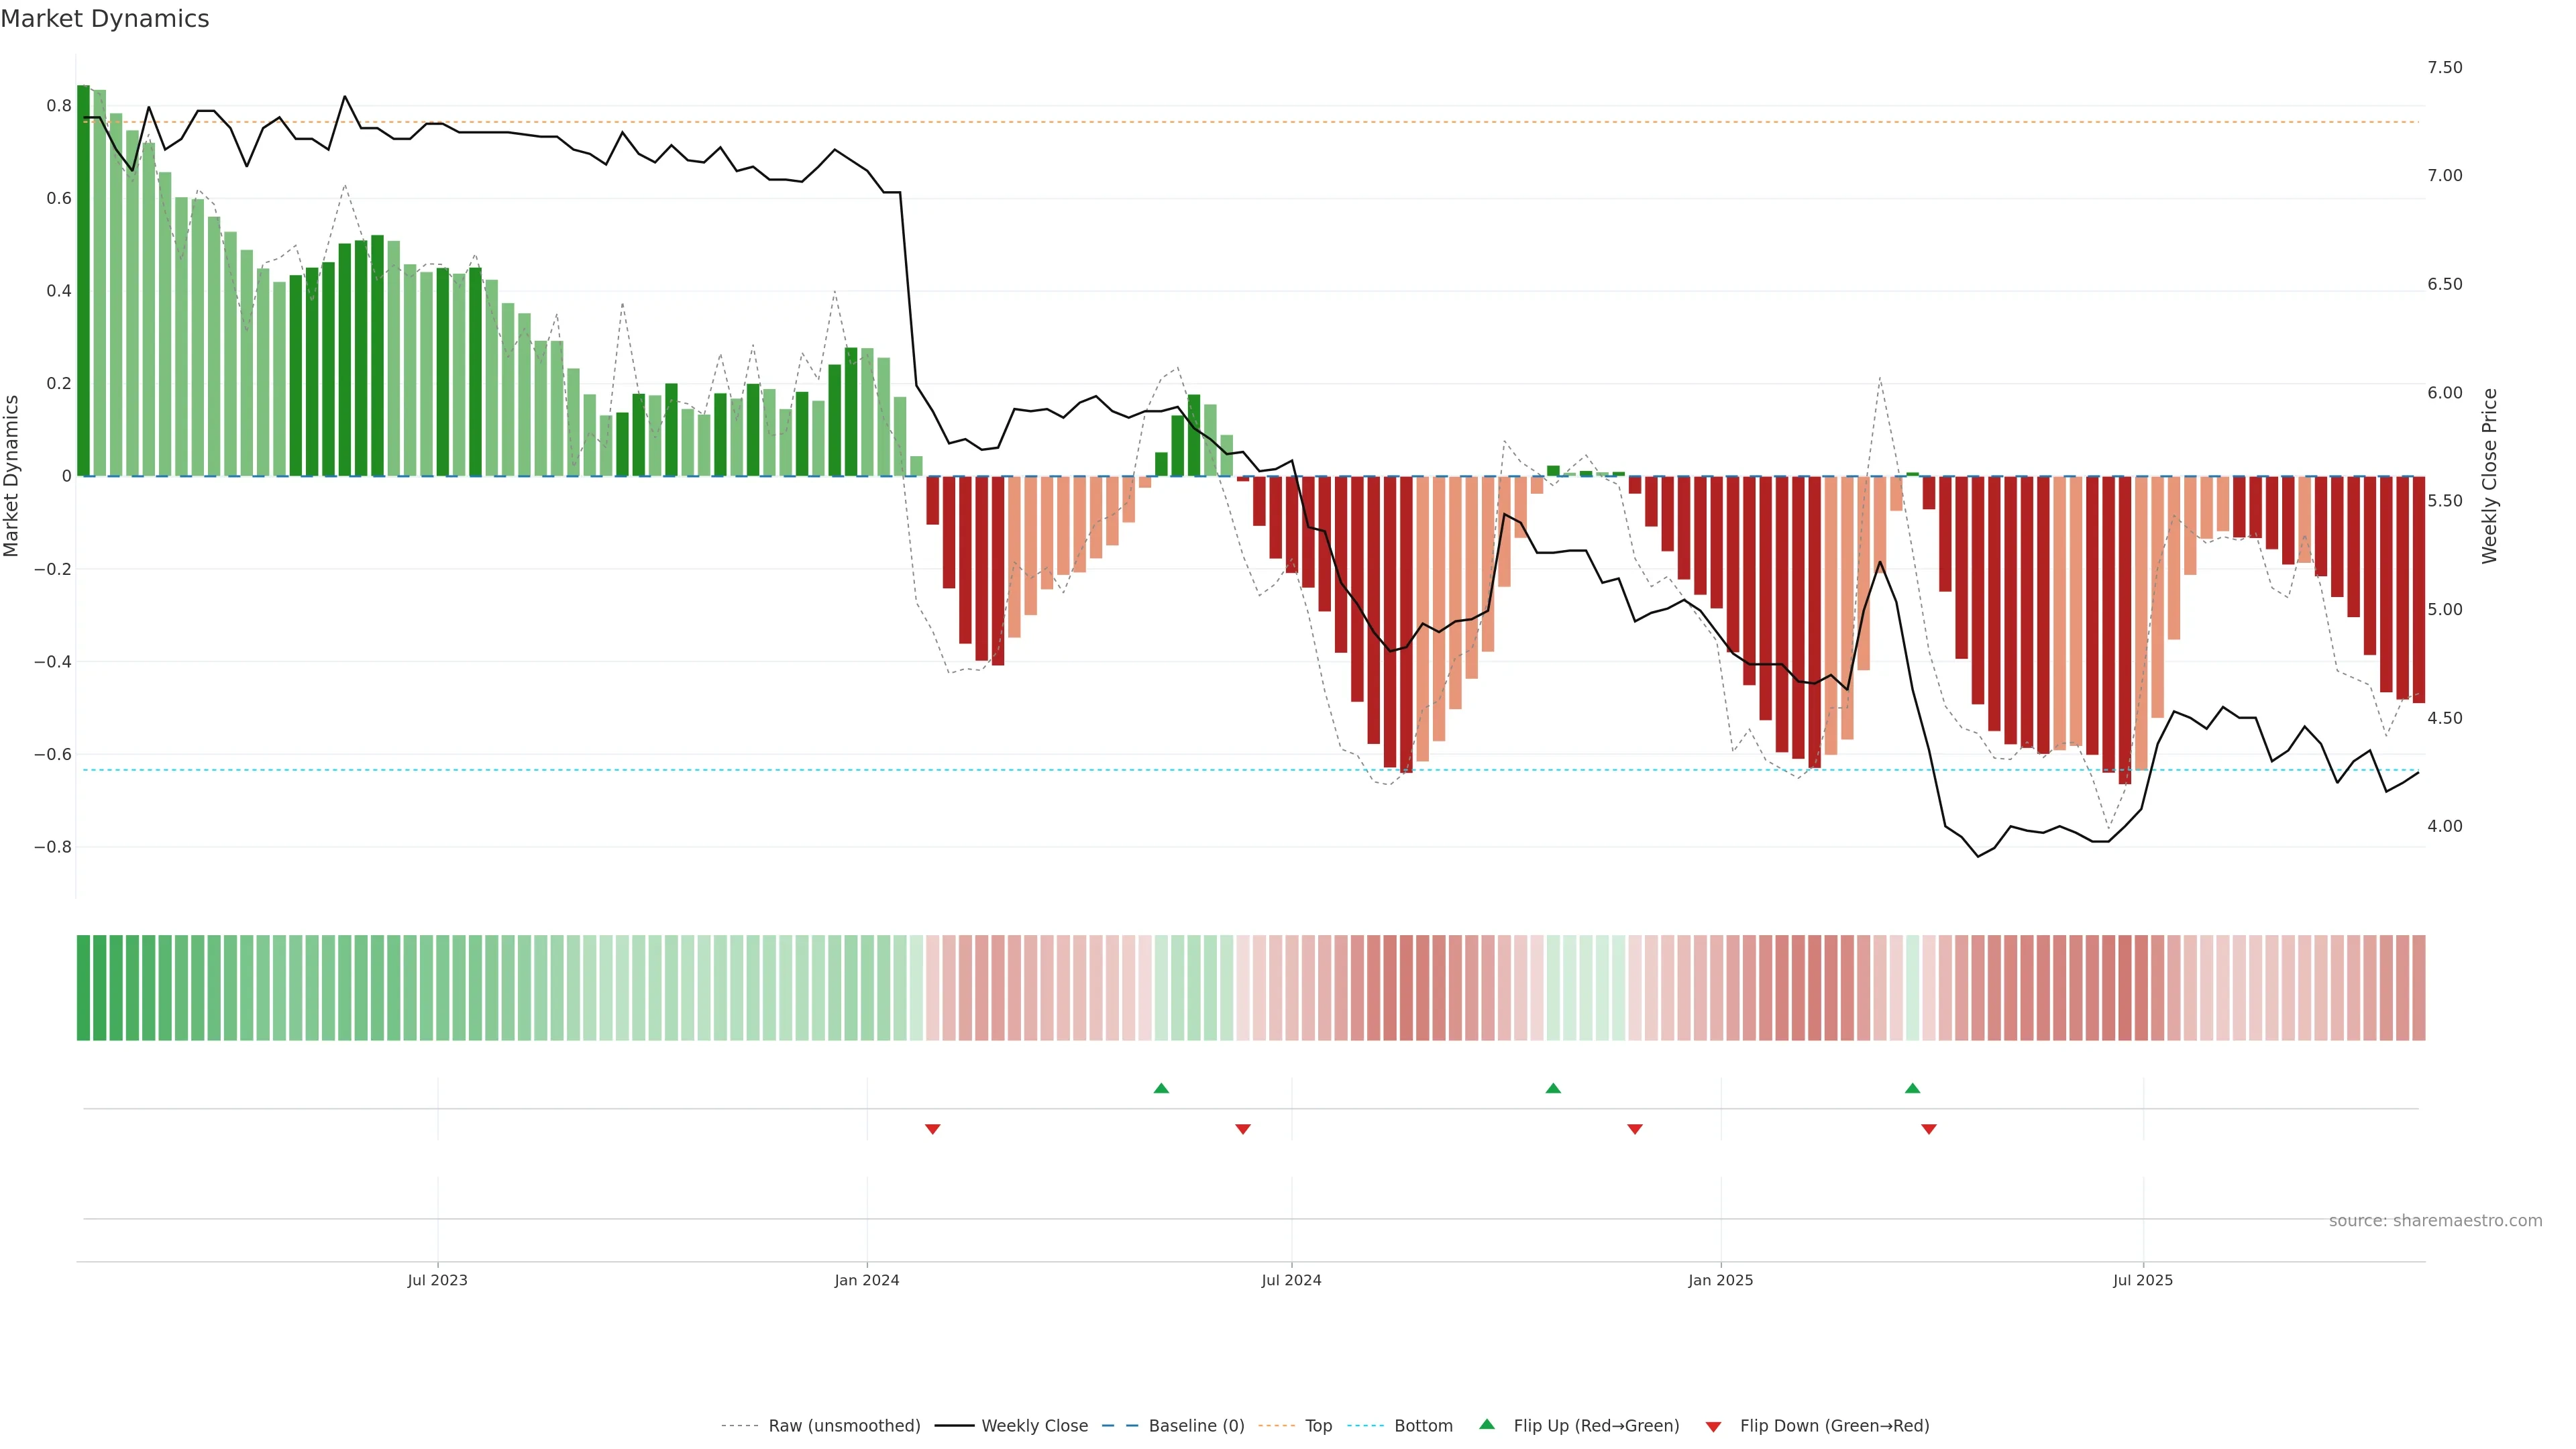Click the first green flip-up triangle marker
This screenshot has height=1449, width=2576.
click(x=1161, y=1088)
